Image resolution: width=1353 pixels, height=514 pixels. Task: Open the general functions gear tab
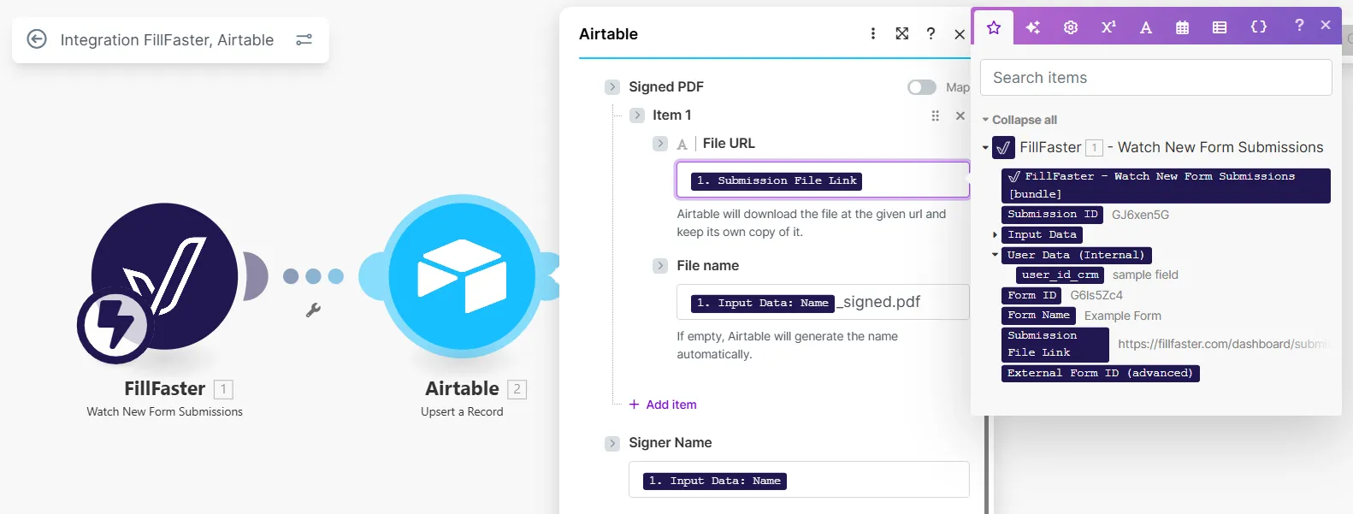(1071, 27)
